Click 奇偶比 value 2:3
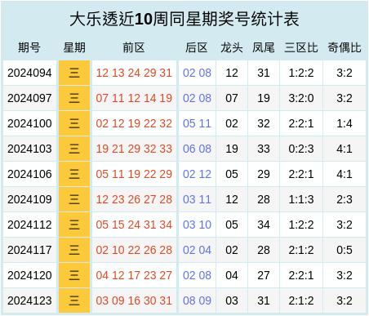Image resolution: width=369 pixels, height=316 pixels. (345, 199)
